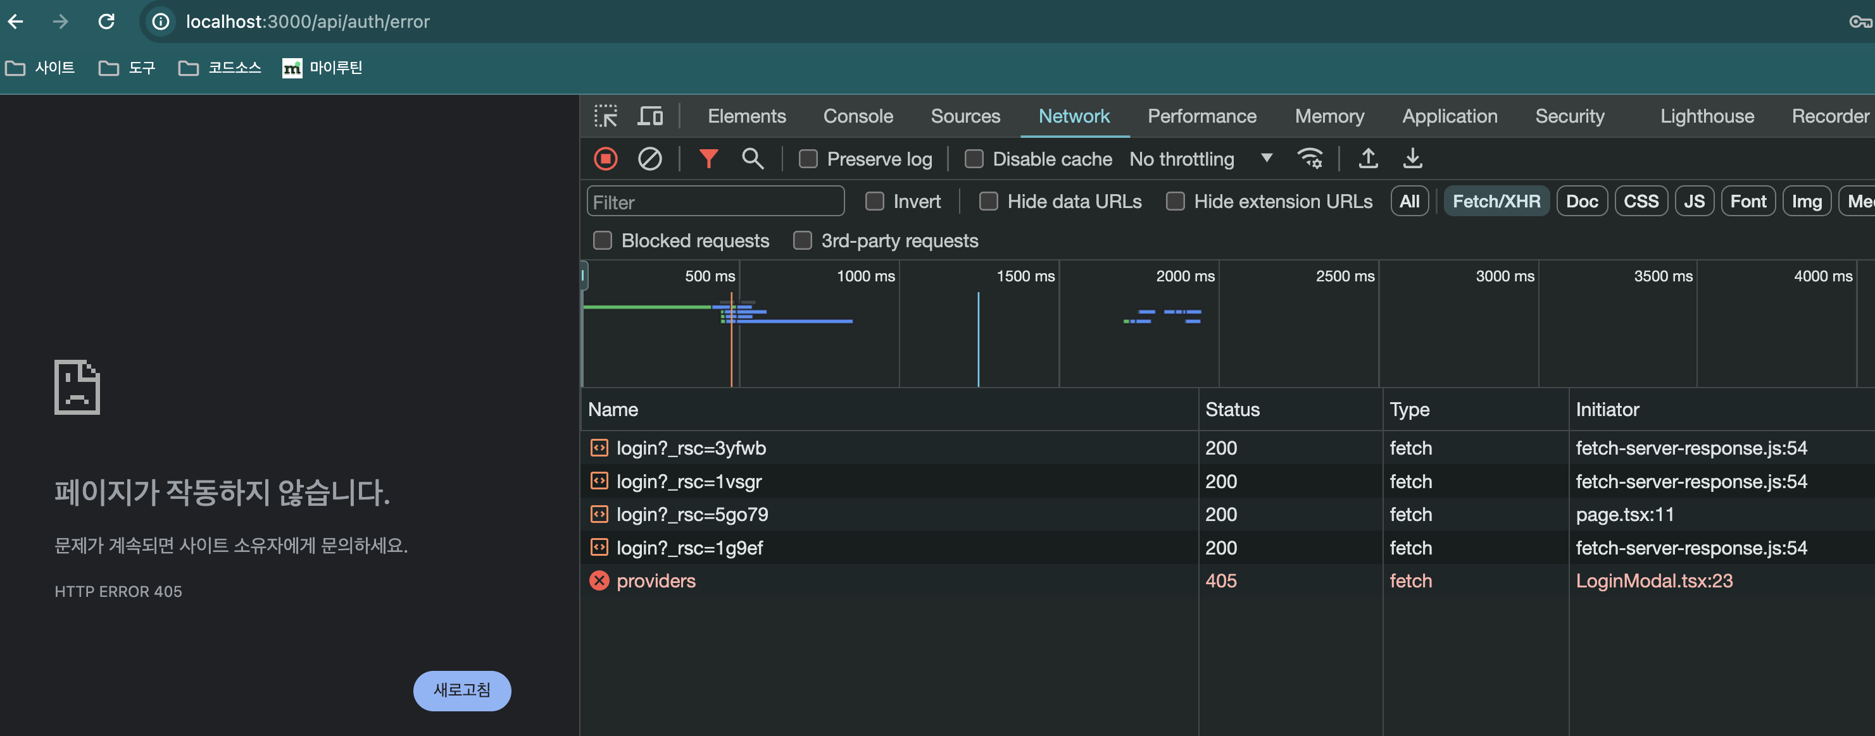Viewport: 1875px width, 736px height.
Task: Open the Sources tab
Action: pyautogui.click(x=965, y=116)
